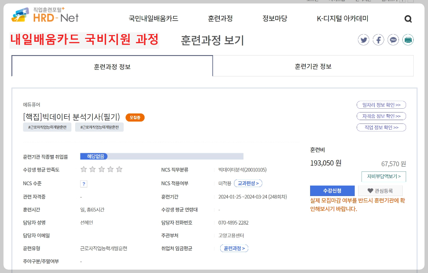The height and width of the screenshot is (273, 428).
Task: Click the 67,570 원 amount
Action: click(x=394, y=164)
